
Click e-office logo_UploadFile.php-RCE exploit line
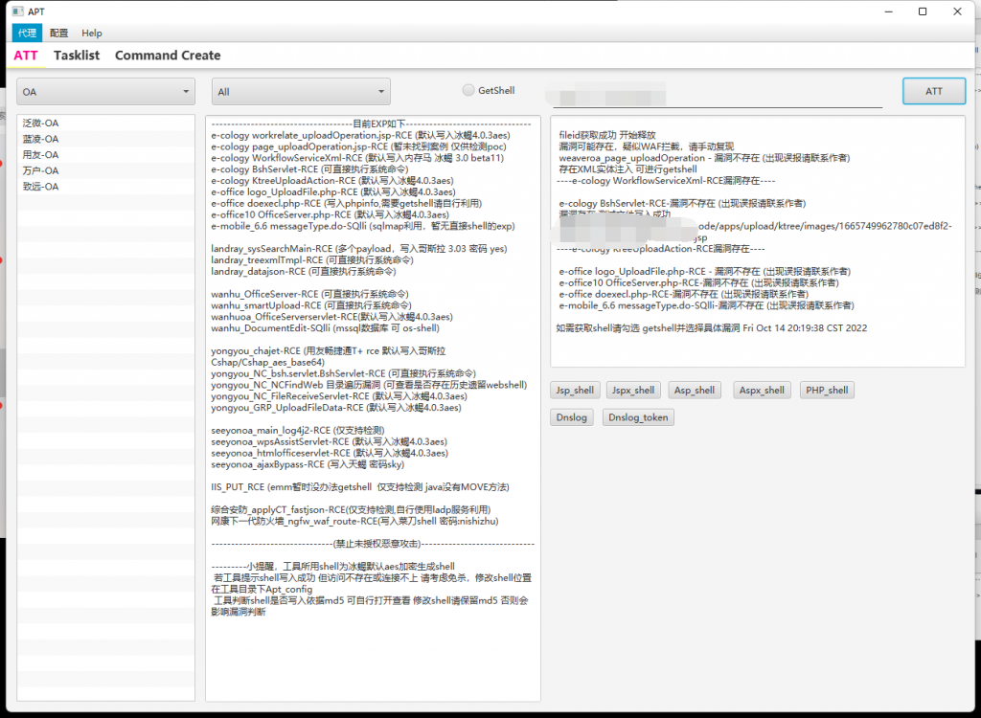(x=332, y=192)
